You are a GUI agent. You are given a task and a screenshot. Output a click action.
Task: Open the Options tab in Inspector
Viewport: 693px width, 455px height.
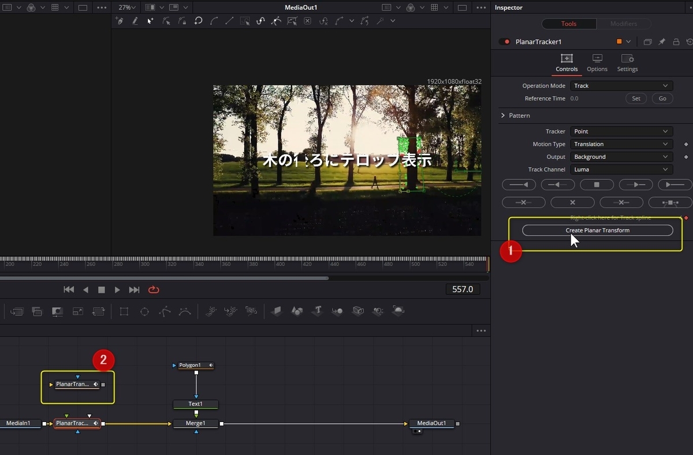(597, 63)
